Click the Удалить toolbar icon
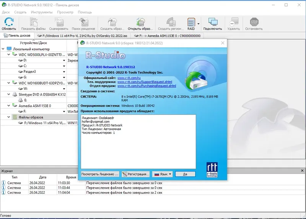Image resolution: width=306 pixels, height=219 pixels. pyautogui.click(x=234, y=23)
